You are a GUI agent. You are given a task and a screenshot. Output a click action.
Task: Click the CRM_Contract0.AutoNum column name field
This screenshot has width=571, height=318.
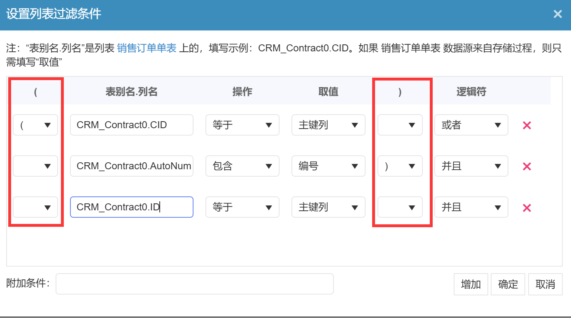[131, 166]
